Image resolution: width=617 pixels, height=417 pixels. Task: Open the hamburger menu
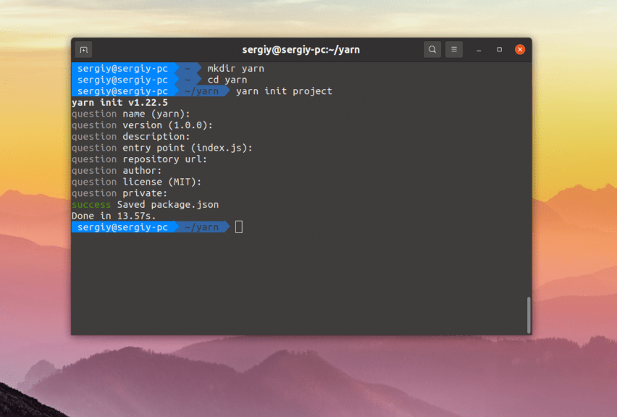point(453,49)
